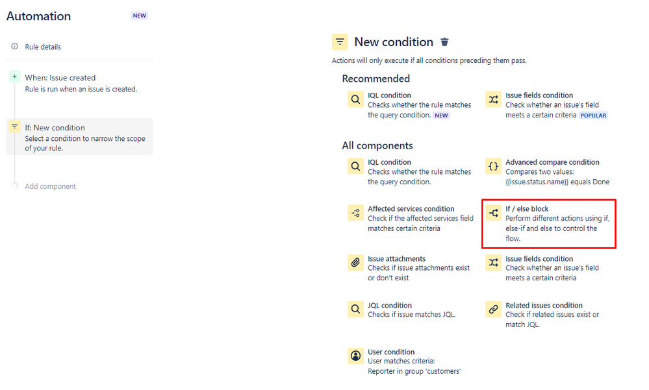Click the IQL condition magnifier icon under Recommended

pyautogui.click(x=355, y=100)
